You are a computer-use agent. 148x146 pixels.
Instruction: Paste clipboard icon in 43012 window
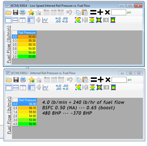(85, 80)
